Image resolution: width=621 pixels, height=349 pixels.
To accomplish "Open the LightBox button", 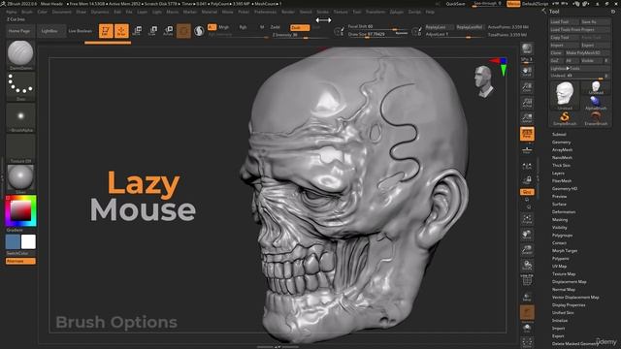I will 50,31.
